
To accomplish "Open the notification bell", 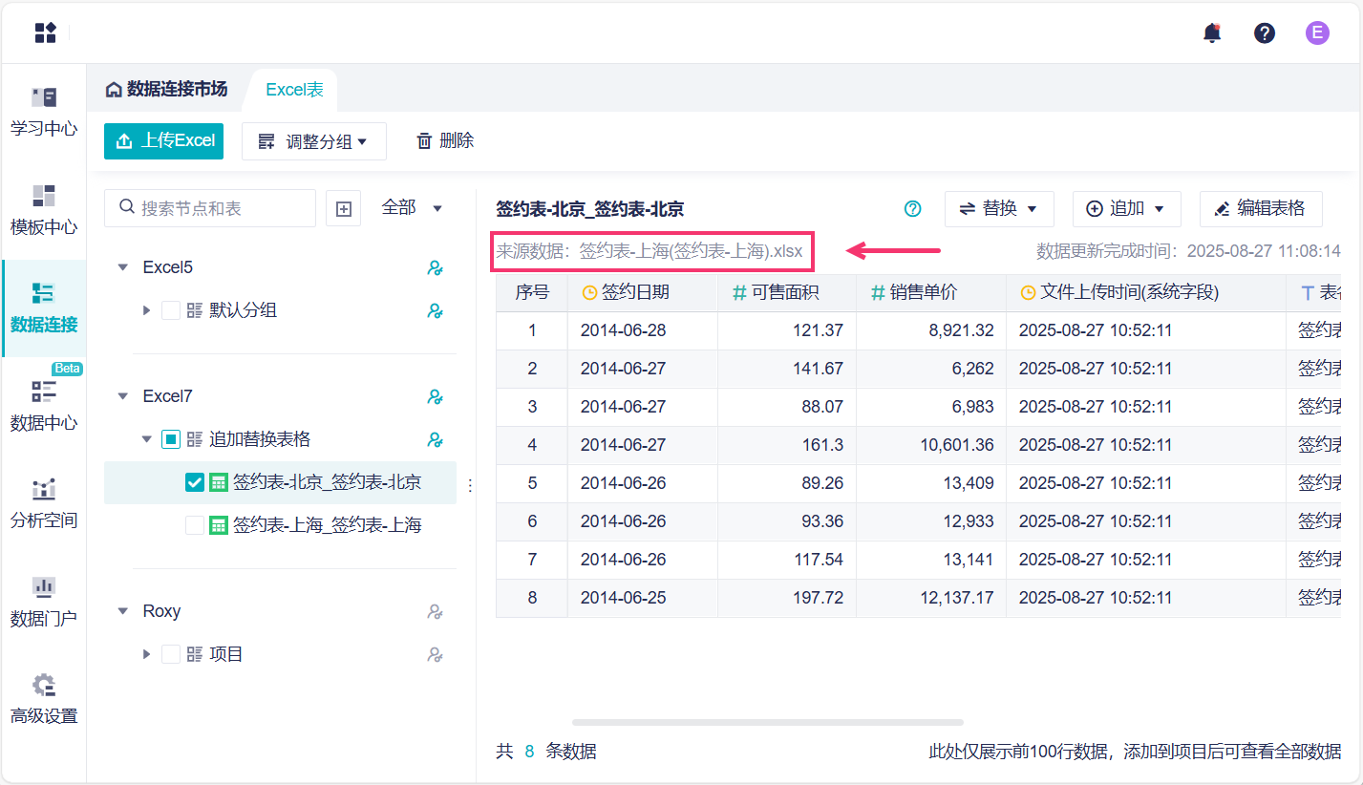I will click(1212, 33).
